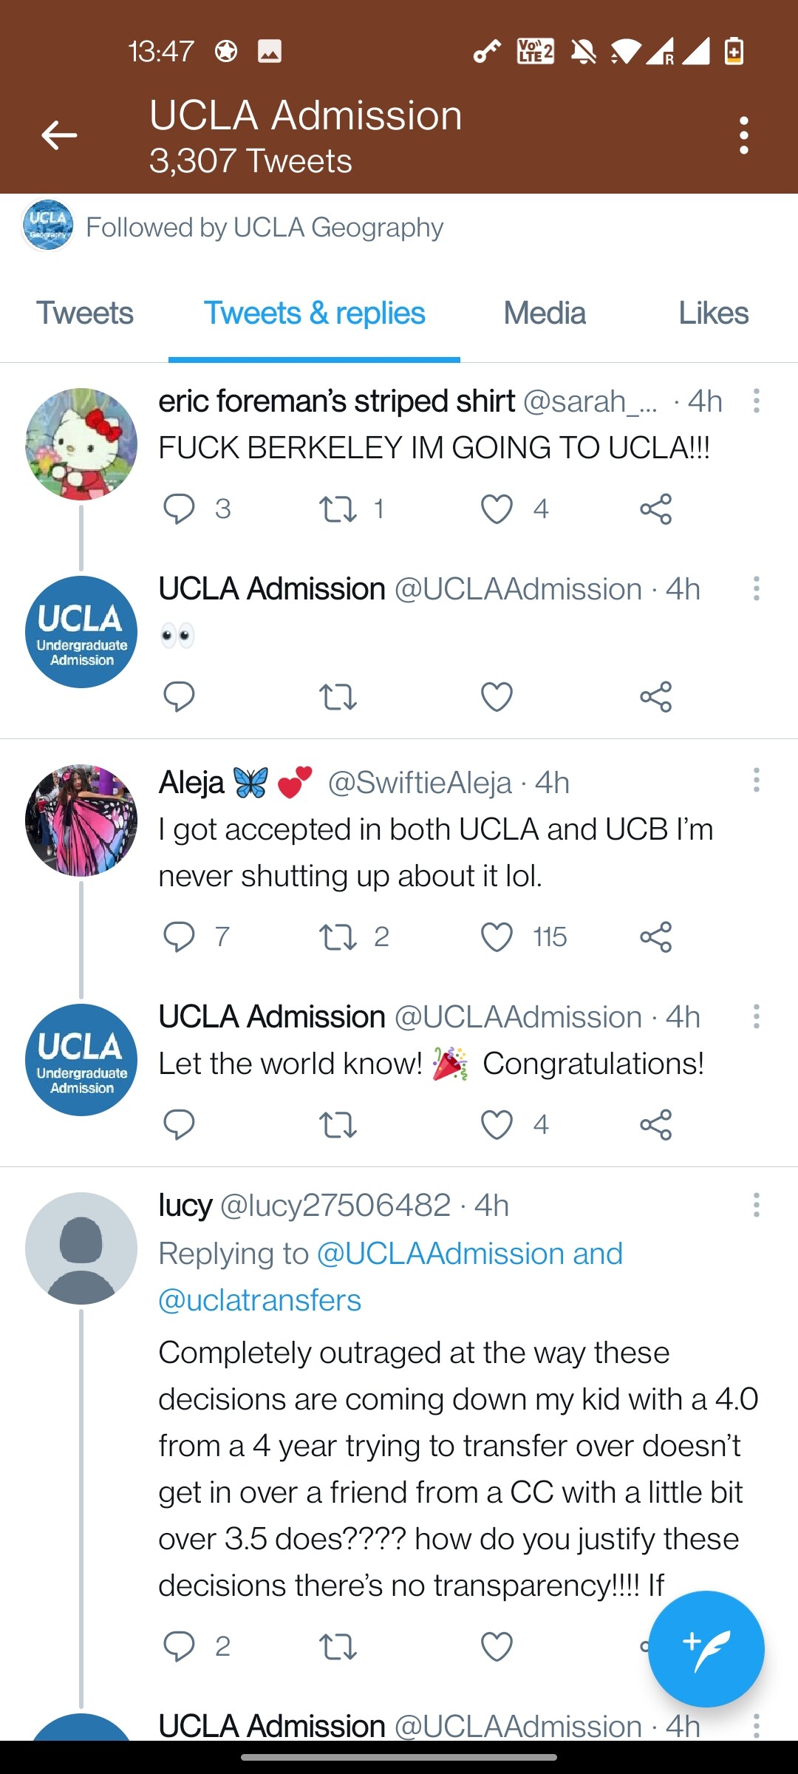Viewport: 798px width, 1774px height.
Task: Open the @uclatransfers mention link
Action: point(260,1300)
